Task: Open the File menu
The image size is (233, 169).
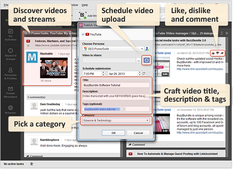Action: pyautogui.click(x=6, y=5)
